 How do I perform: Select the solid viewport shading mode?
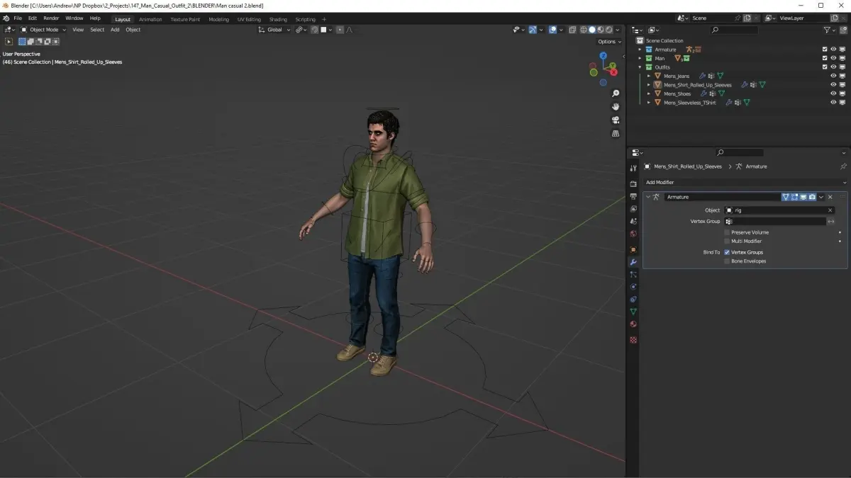[592, 30]
